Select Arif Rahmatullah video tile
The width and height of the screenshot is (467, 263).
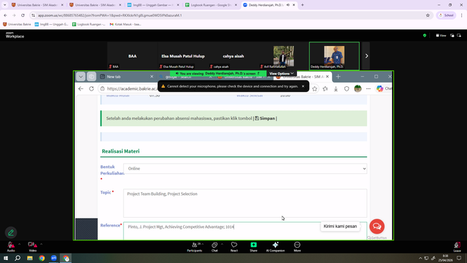click(x=284, y=56)
